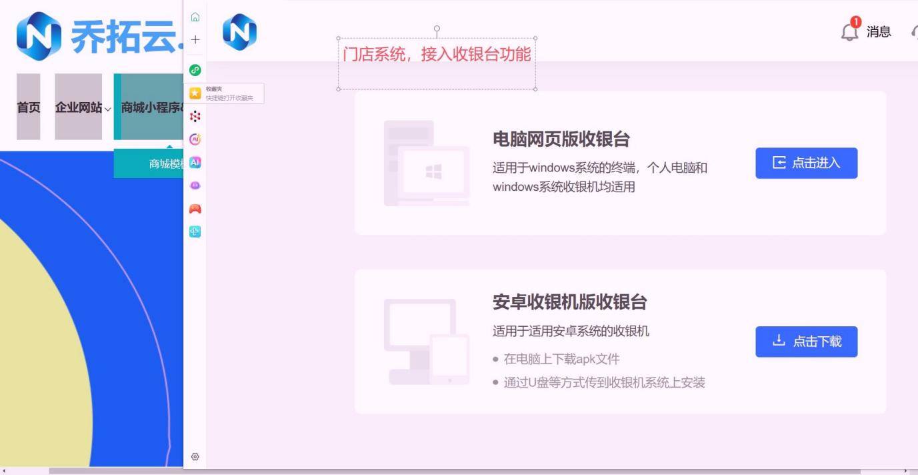
Task: Click the teal clover sidebar icon
Action: tap(195, 231)
